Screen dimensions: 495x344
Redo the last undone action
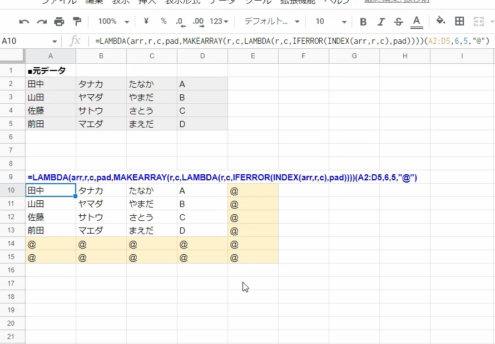click(42, 22)
